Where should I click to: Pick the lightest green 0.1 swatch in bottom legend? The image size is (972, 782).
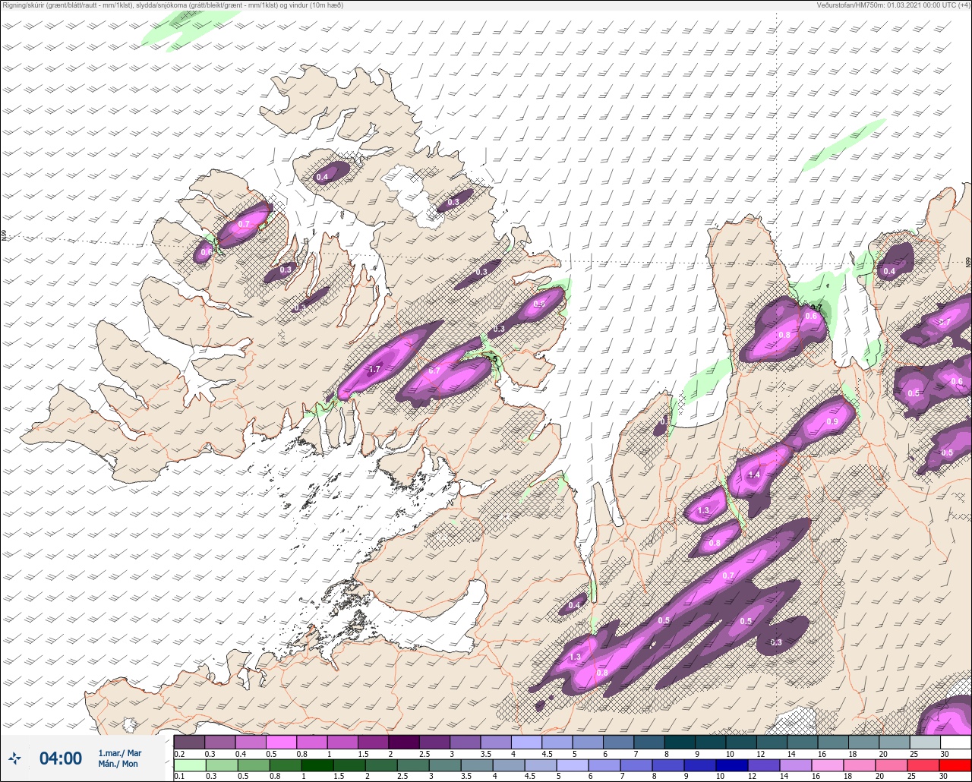point(189,765)
